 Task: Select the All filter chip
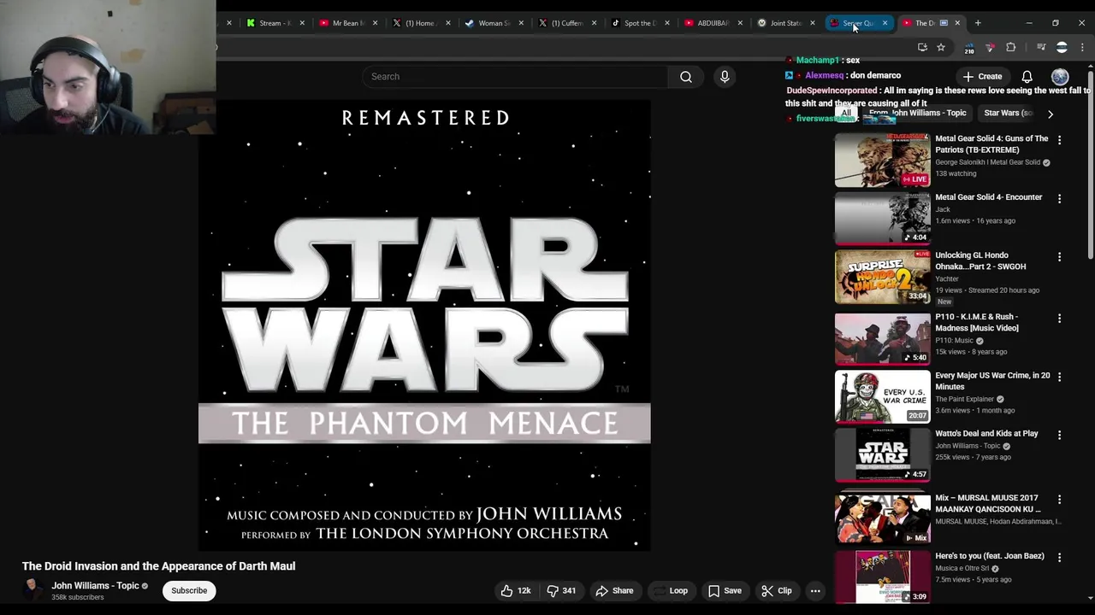click(x=846, y=113)
